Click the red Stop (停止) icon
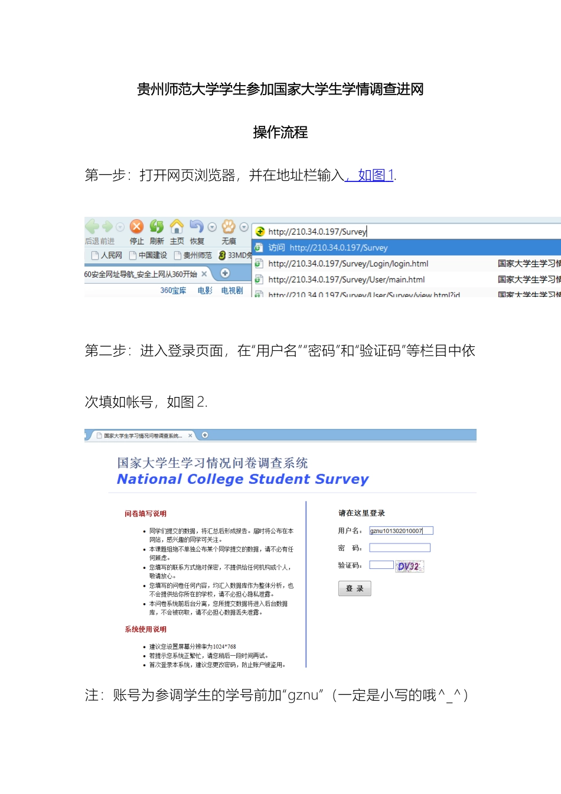 coord(136,226)
